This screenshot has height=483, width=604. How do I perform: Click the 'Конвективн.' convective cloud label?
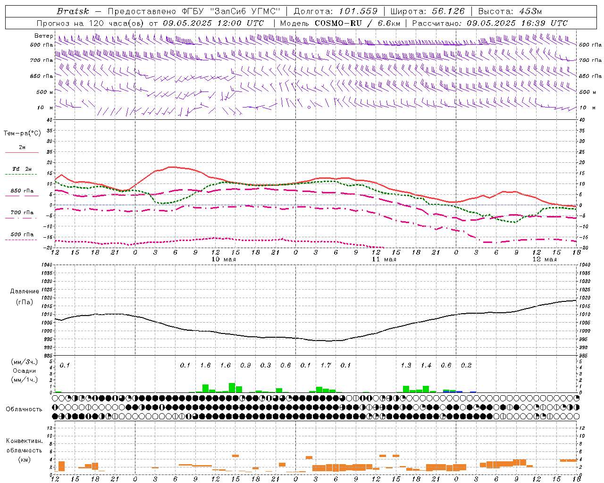point(24,441)
